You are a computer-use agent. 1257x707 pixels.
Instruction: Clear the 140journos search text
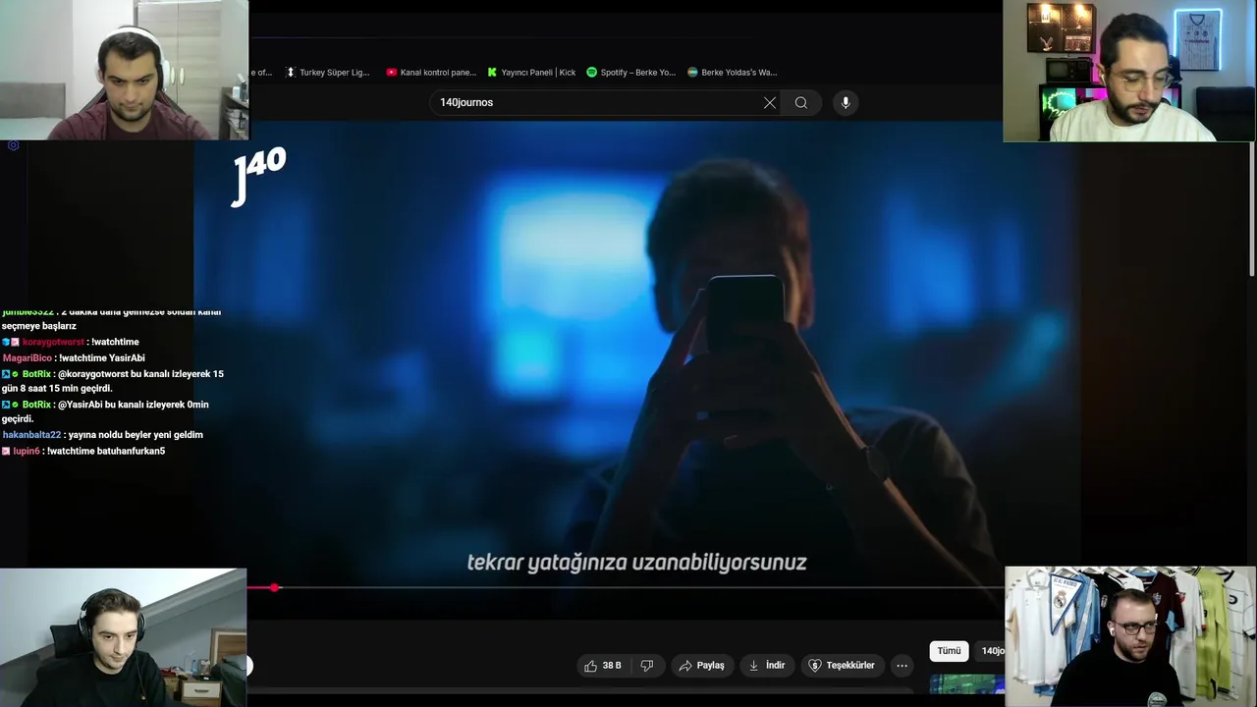[770, 102]
